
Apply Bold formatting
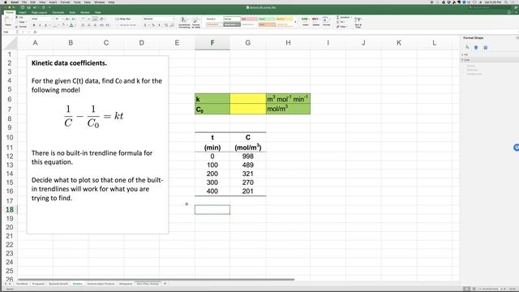coord(34,25)
